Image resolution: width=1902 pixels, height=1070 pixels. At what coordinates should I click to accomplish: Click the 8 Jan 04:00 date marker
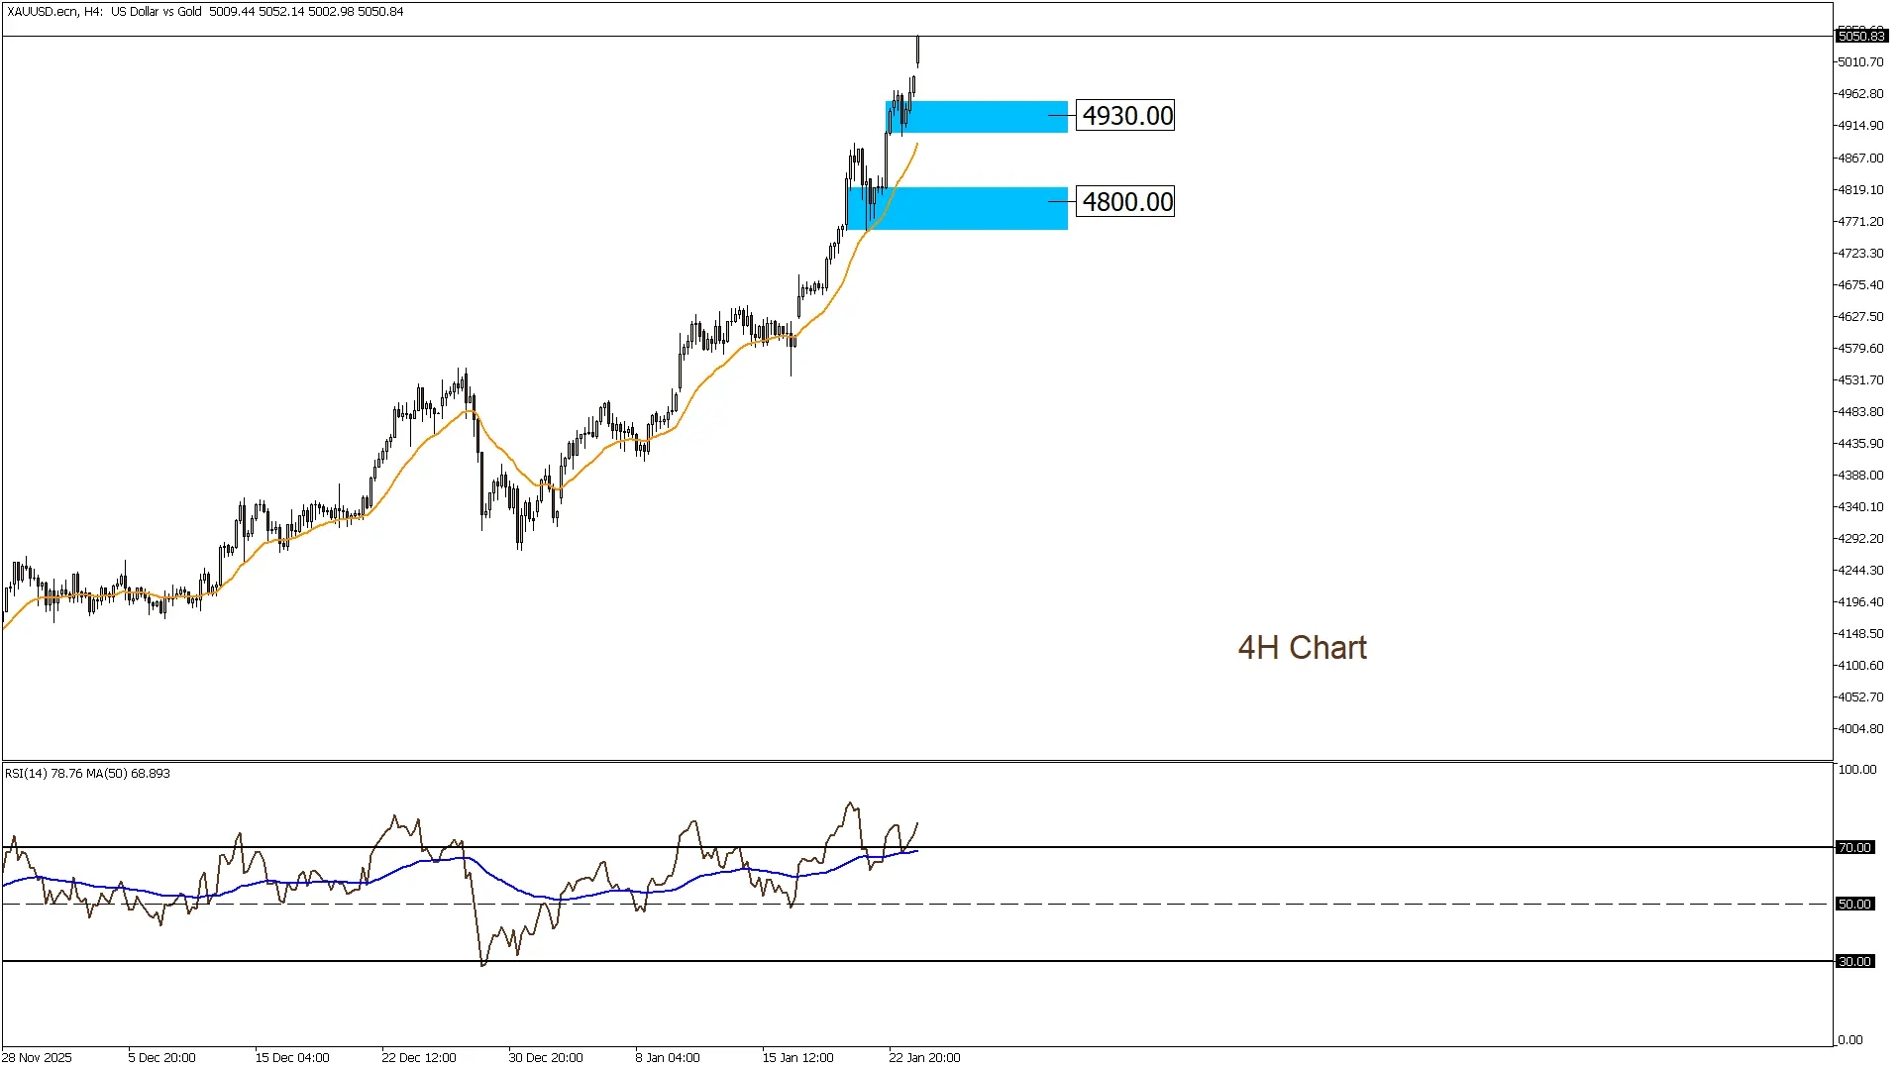[x=668, y=1058]
